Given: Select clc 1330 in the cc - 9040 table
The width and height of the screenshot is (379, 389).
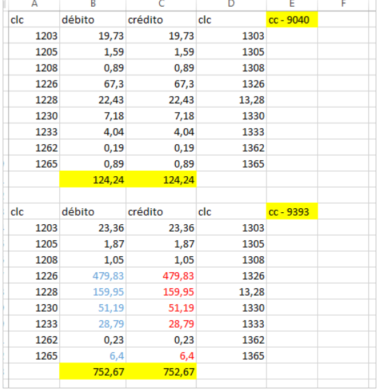Looking at the screenshot, I should pos(231,115).
